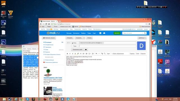Open the Cloud icon in Mail.ru header
The image size is (180, 101).
tap(104, 33)
